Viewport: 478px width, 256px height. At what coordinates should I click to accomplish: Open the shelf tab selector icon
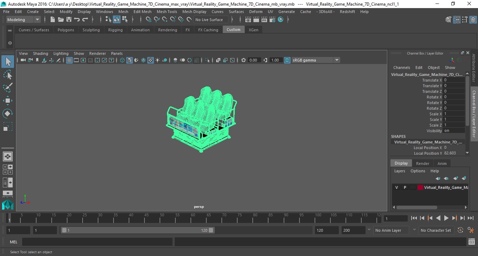click(10, 30)
